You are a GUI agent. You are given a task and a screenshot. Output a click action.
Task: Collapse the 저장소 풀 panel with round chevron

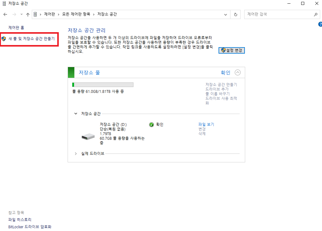point(238,73)
